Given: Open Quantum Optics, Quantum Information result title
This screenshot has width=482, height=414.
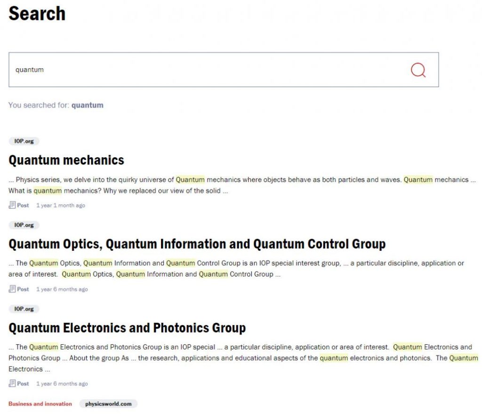Looking at the screenshot, I should click(197, 244).
